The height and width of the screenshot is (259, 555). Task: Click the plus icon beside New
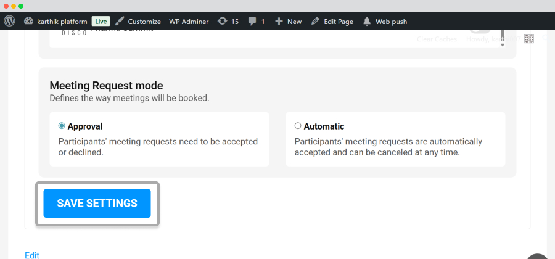279,21
